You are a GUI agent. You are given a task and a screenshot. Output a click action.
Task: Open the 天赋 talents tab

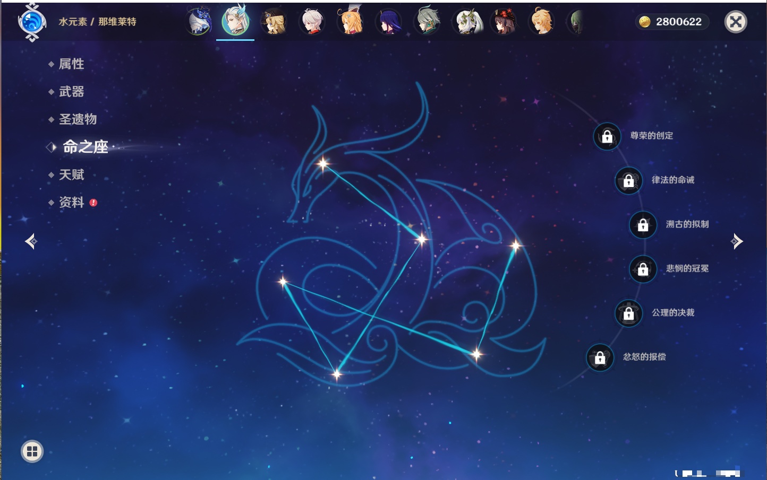click(x=71, y=174)
